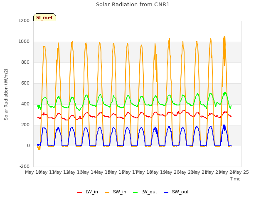
Task: Click the 1200 y-axis tick label
Action: [x=24, y=20]
